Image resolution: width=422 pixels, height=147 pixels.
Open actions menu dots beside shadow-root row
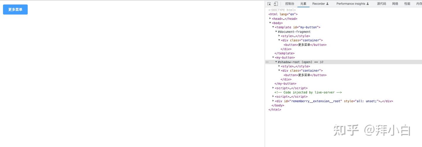[x=267, y=62]
